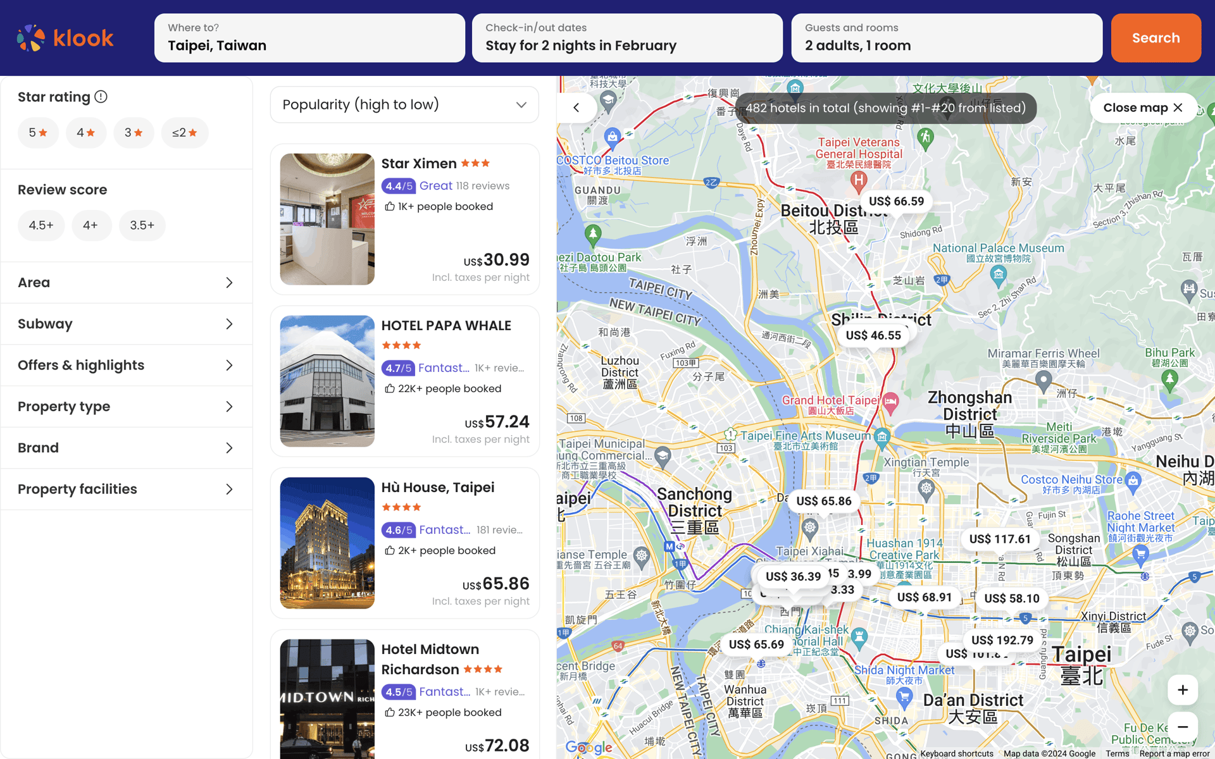Viewport: 1215px width, 759px height.
Task: Click Daotou Park tree marker
Action: coord(593,235)
